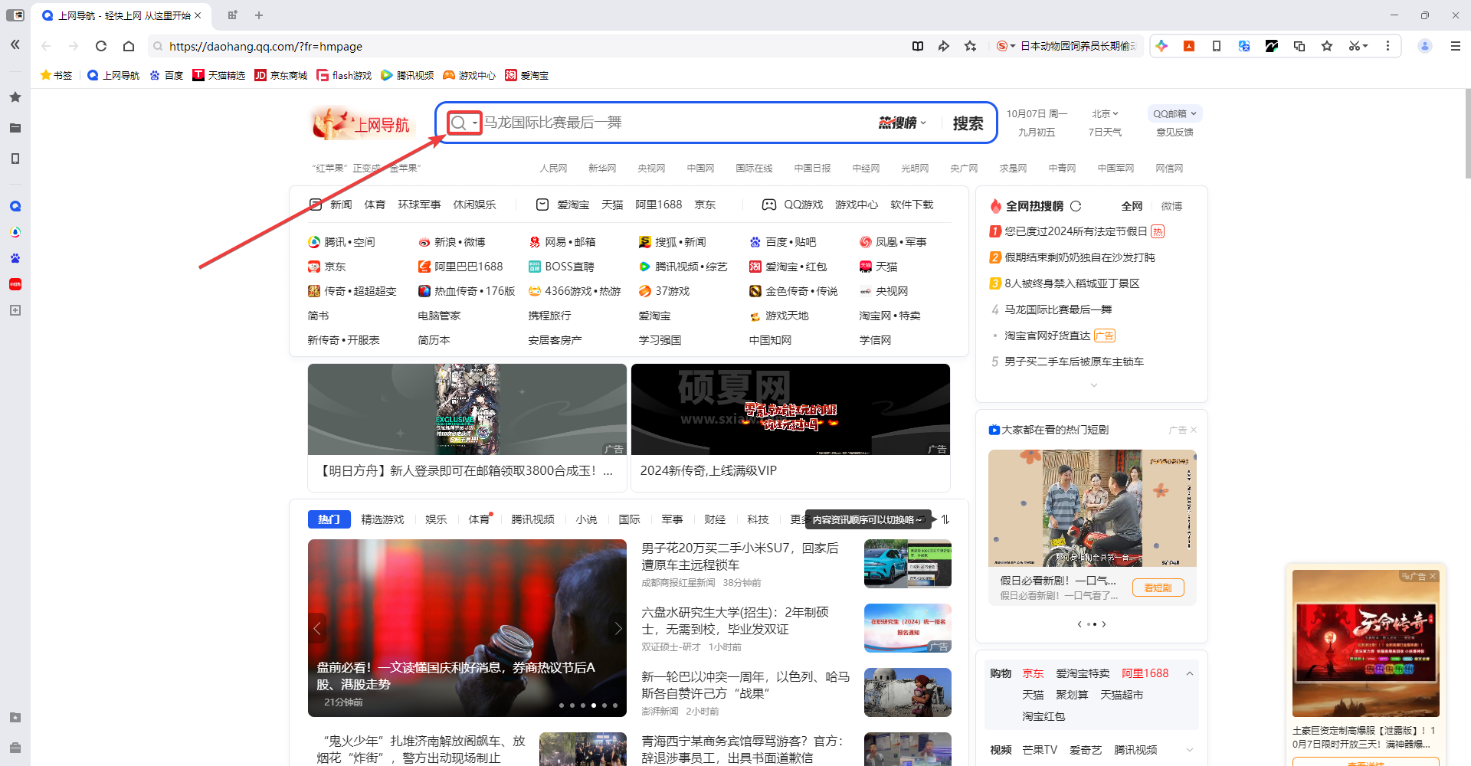1471x766 pixels.
Task: Expand the 视频 section chevron
Action: click(x=1190, y=750)
